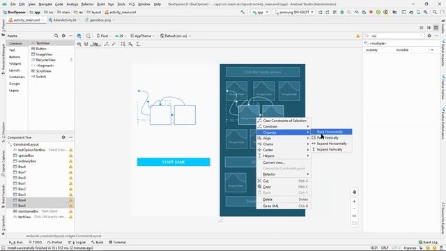Screen dimensions: 446x251
Task: Open the Default (en-us) locale dropdown
Action: 176,36
